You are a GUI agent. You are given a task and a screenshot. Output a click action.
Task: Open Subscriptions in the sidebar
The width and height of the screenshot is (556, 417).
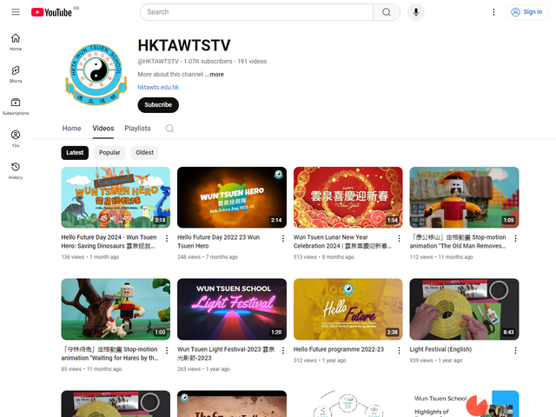click(x=16, y=106)
